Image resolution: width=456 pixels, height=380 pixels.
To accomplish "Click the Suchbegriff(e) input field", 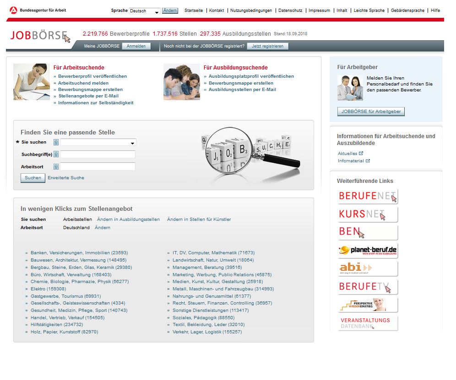I will (x=98, y=154).
